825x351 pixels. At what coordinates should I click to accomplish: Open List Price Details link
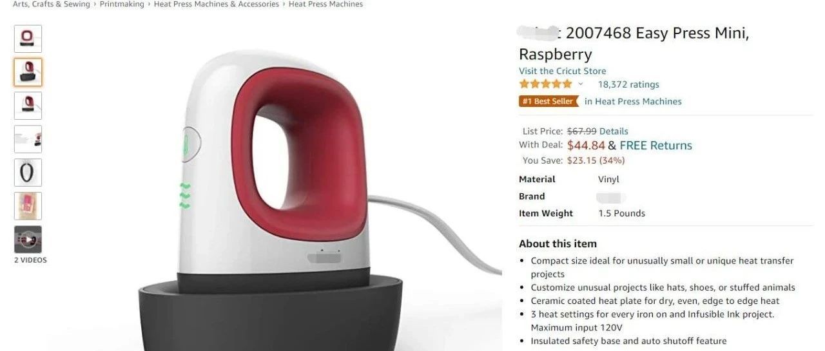tap(614, 131)
